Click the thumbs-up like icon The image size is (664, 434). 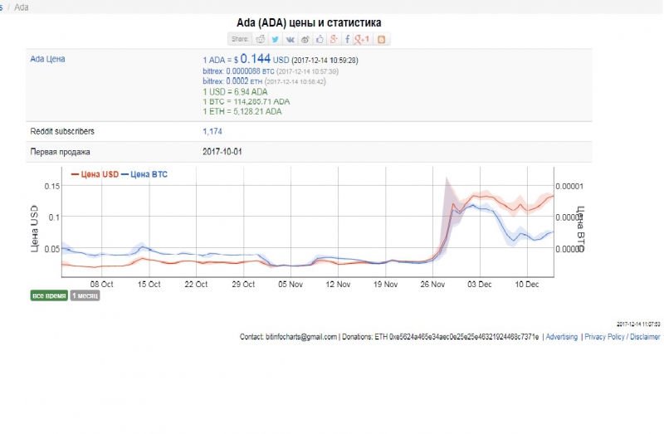coord(320,39)
